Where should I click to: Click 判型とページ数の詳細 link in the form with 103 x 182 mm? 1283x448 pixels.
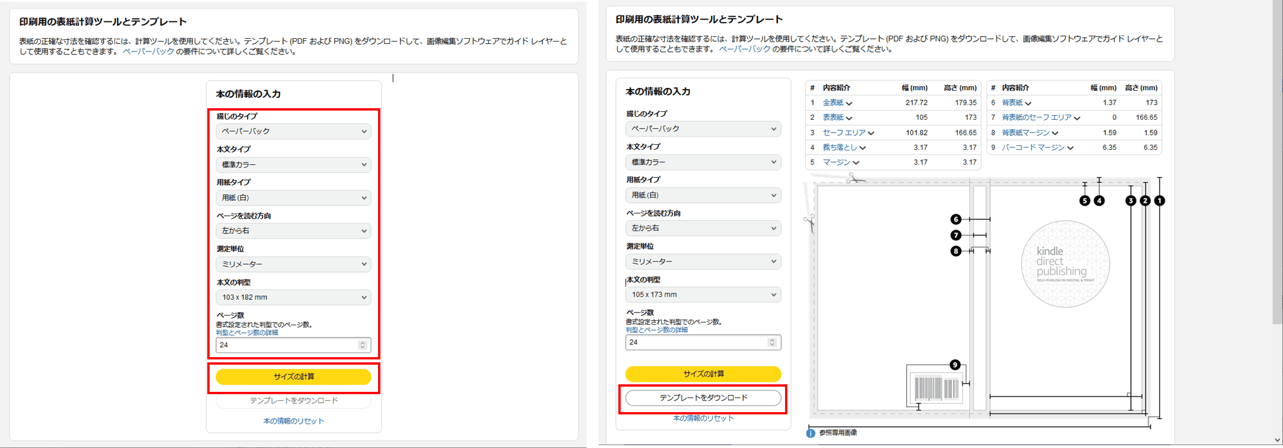coord(247,333)
